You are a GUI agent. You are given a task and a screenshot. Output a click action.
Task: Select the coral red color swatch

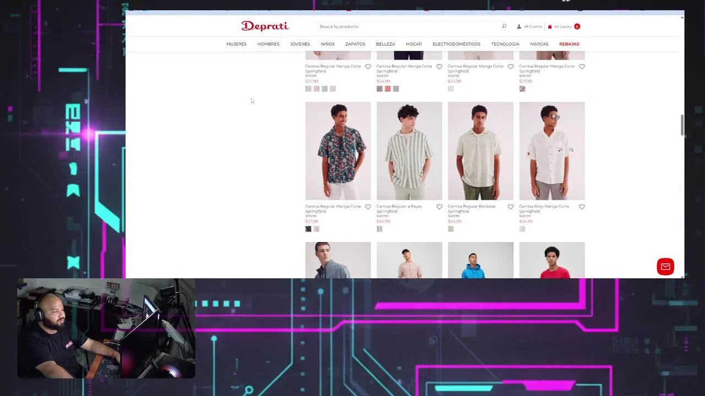(388, 89)
